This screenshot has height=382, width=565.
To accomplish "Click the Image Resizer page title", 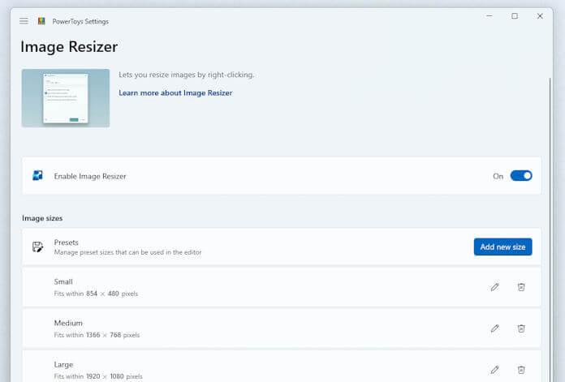I will [69, 47].
